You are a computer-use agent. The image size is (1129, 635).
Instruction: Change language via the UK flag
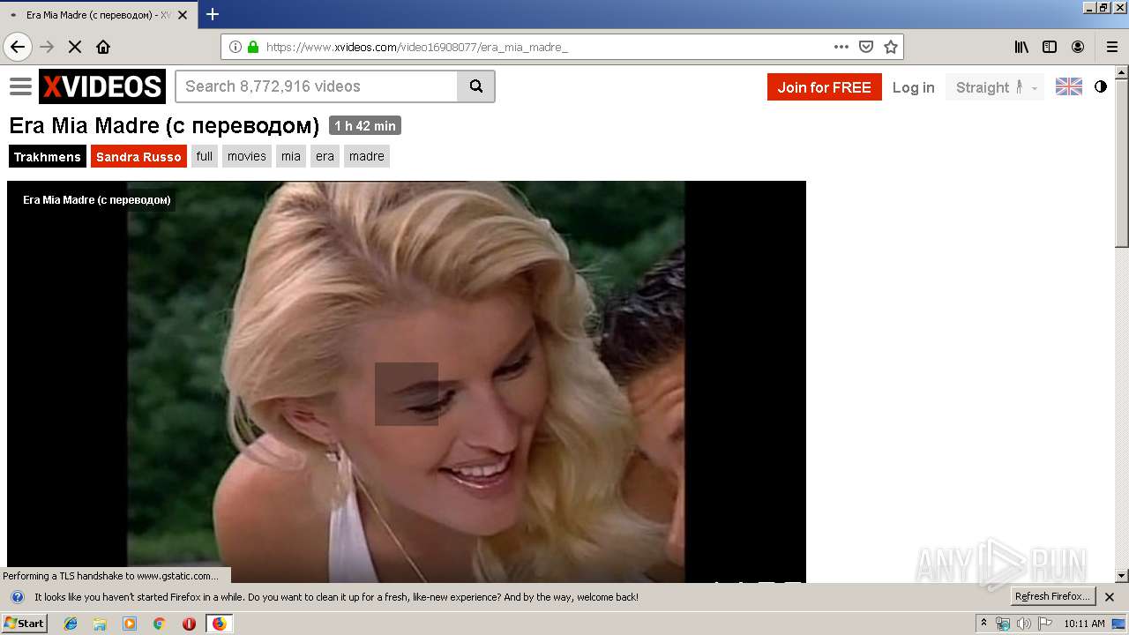click(x=1068, y=86)
